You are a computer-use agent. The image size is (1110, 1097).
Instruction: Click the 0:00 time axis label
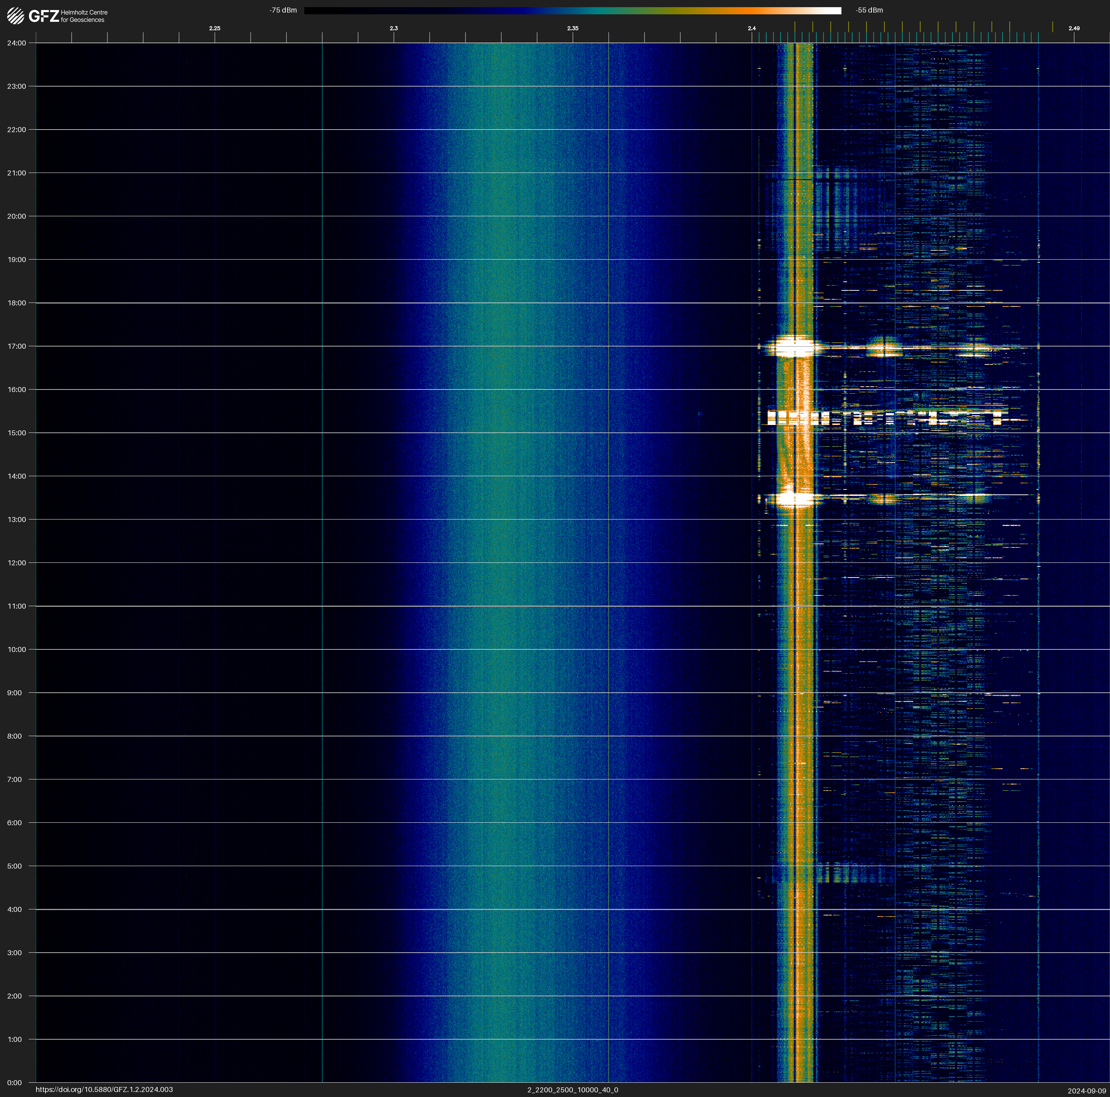tap(14, 1083)
